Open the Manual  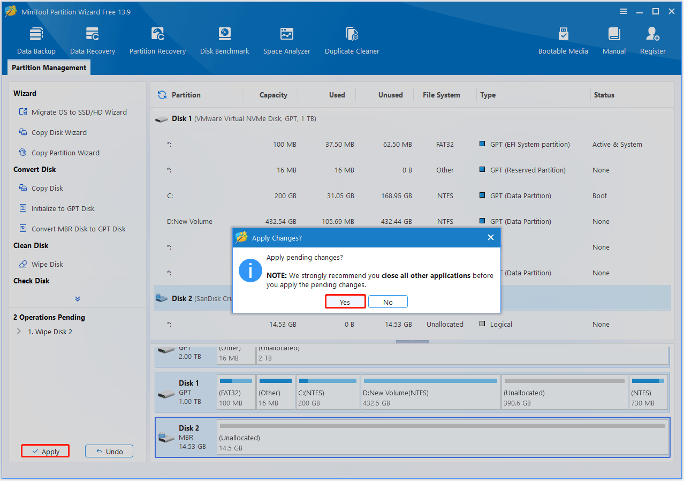tap(614, 40)
